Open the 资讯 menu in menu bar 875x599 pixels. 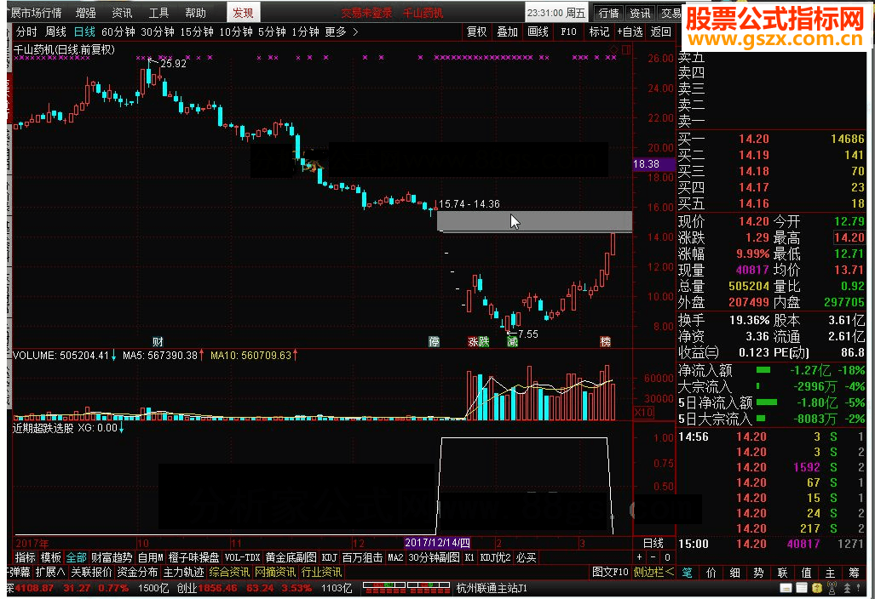[x=122, y=13]
